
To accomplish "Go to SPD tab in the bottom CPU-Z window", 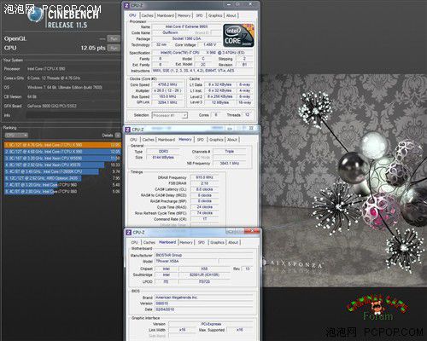I will pos(202,243).
